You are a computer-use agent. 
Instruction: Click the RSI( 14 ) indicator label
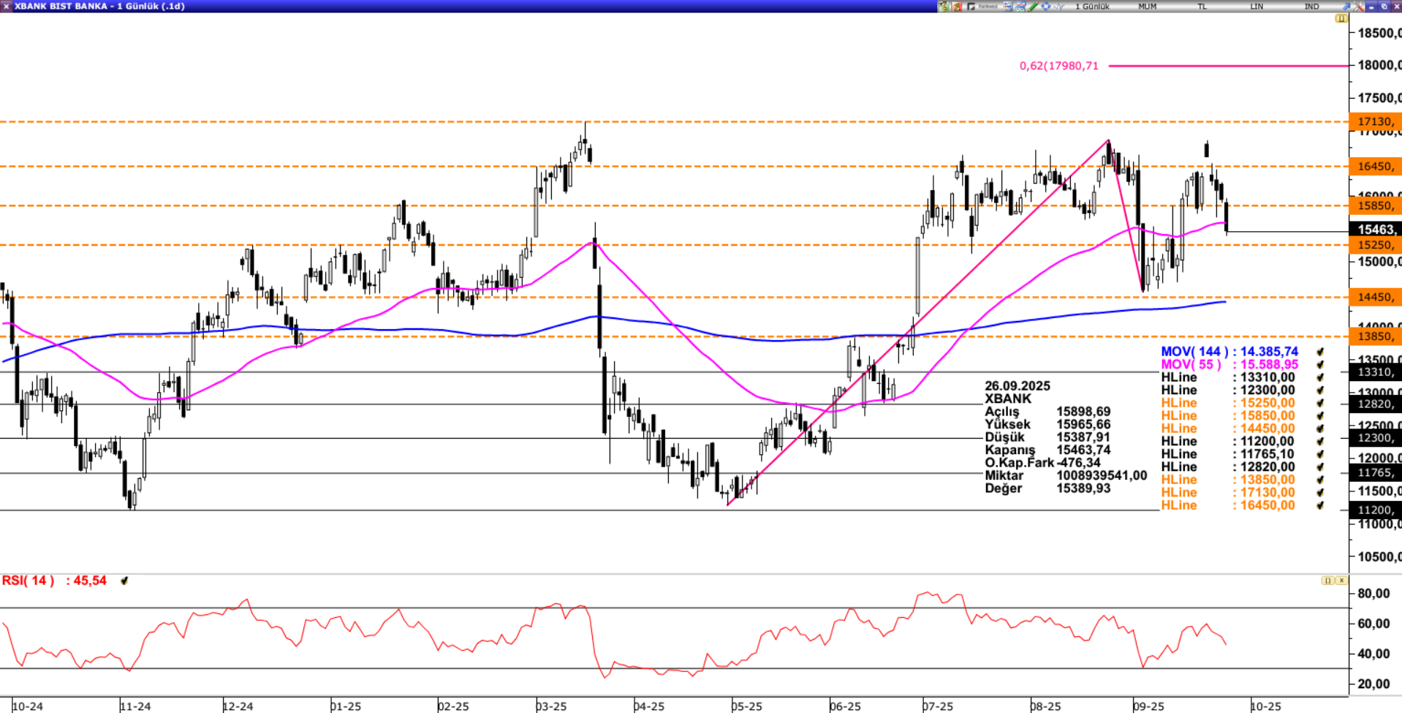coord(29,581)
